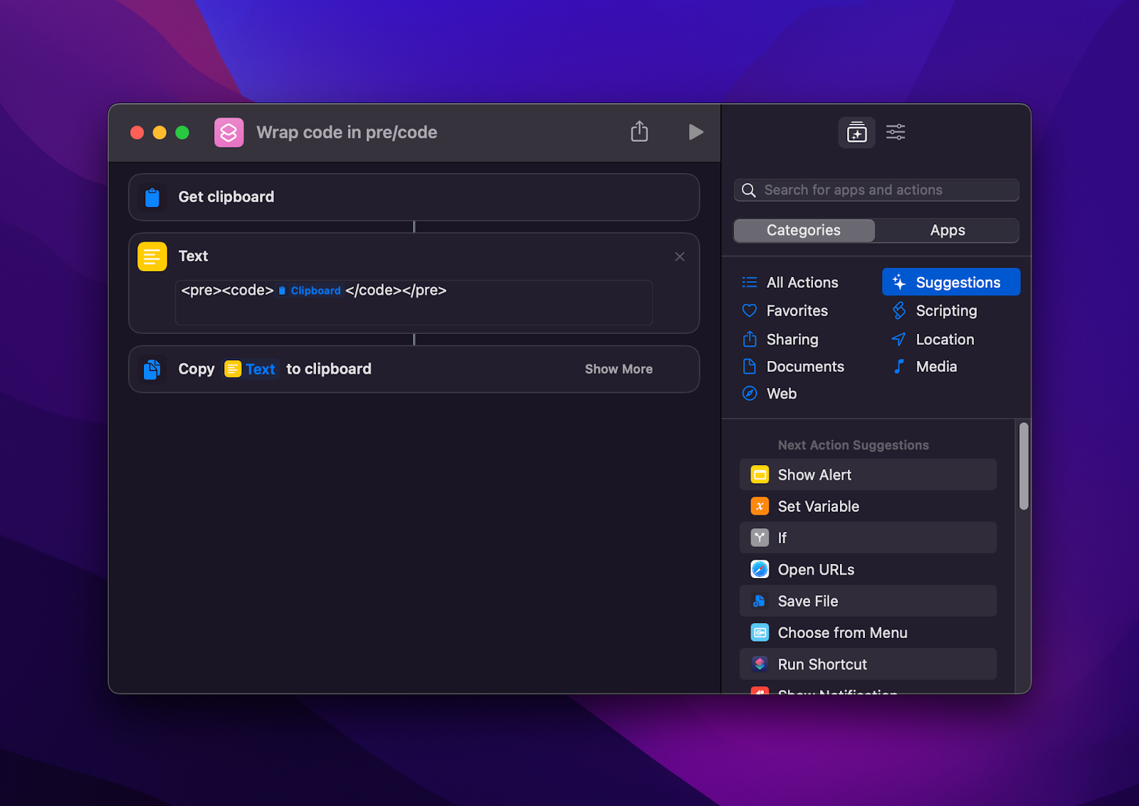Add Open URLs suggested action
Image resolution: width=1139 pixels, height=806 pixels.
point(868,570)
